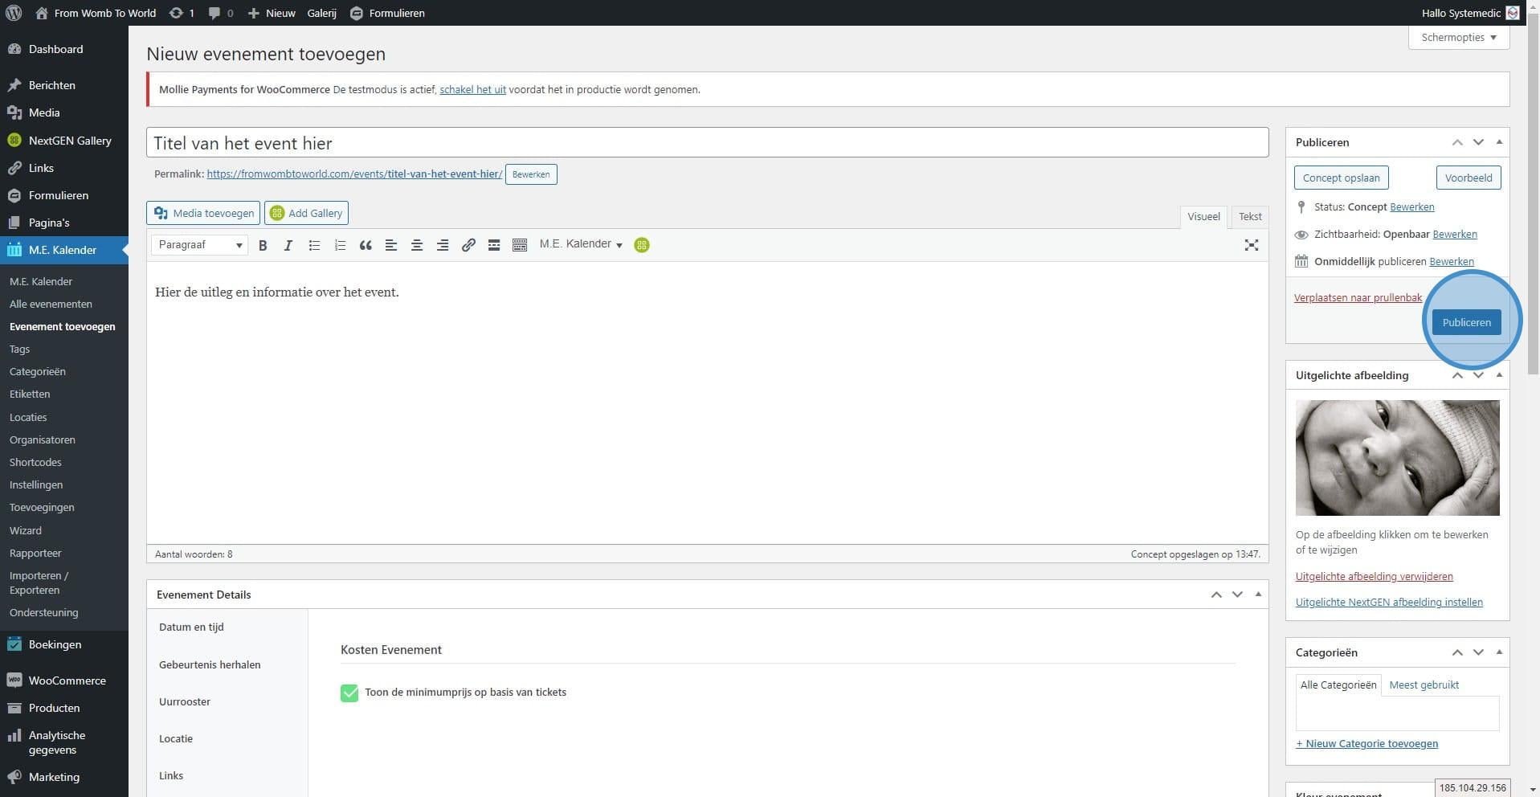Insert the Read More tag
The image size is (1540, 797).
(494, 245)
